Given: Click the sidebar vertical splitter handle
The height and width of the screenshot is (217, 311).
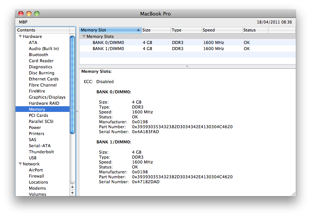Looking at the screenshot, I should [x=77, y=112].
